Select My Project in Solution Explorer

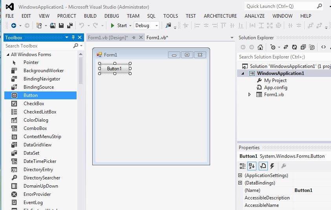[x=276, y=80]
